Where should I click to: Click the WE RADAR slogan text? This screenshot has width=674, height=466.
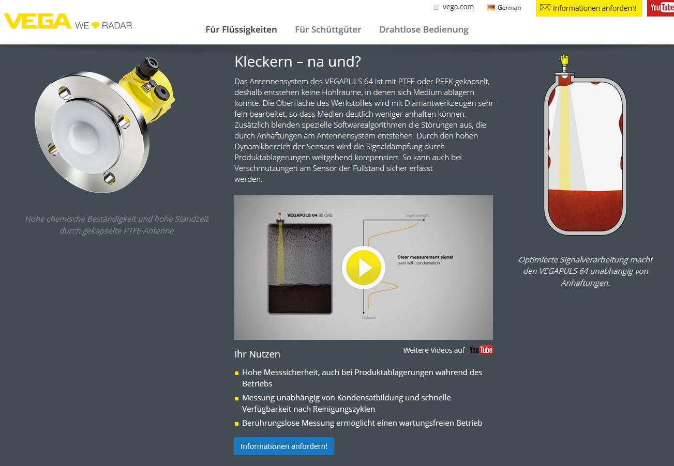point(103,25)
